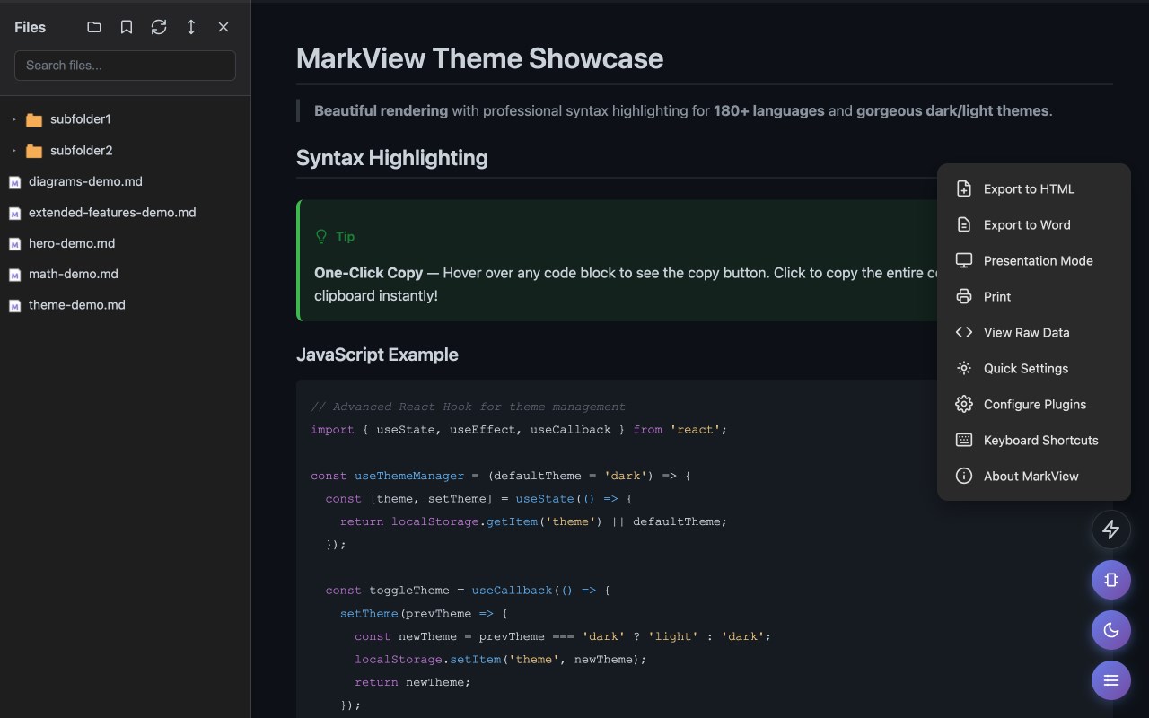The image size is (1149, 718).
Task: Click the Tip lightbulb icon
Action: (x=321, y=237)
